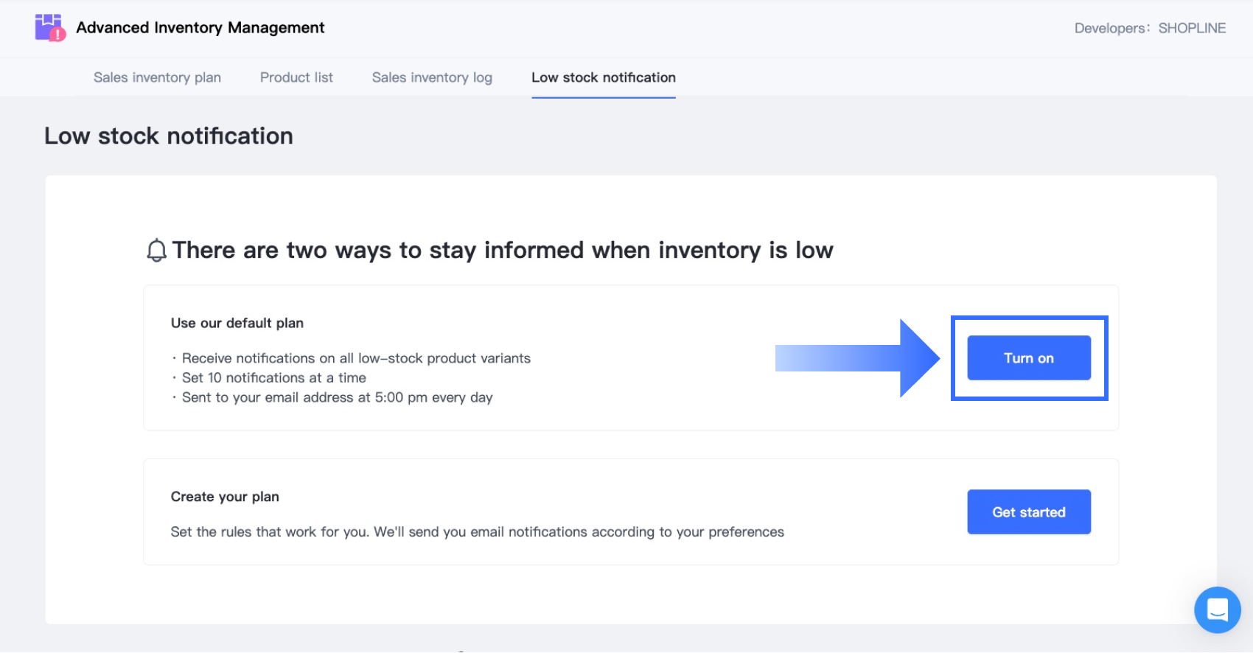1253x653 pixels.
Task: Select the Low stock notification tab
Action: 603,77
